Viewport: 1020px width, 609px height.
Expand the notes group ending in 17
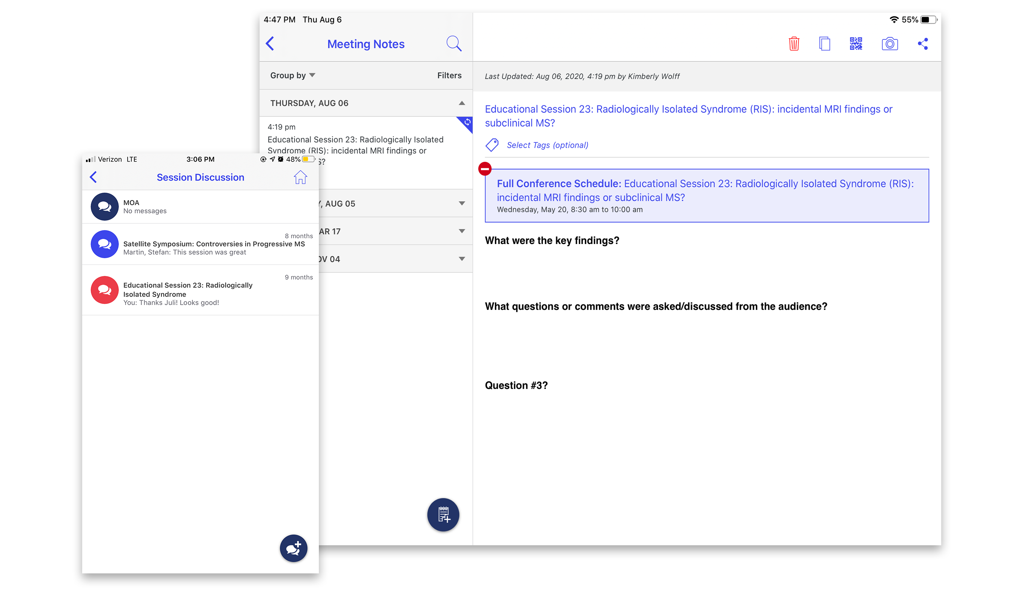(x=396, y=231)
